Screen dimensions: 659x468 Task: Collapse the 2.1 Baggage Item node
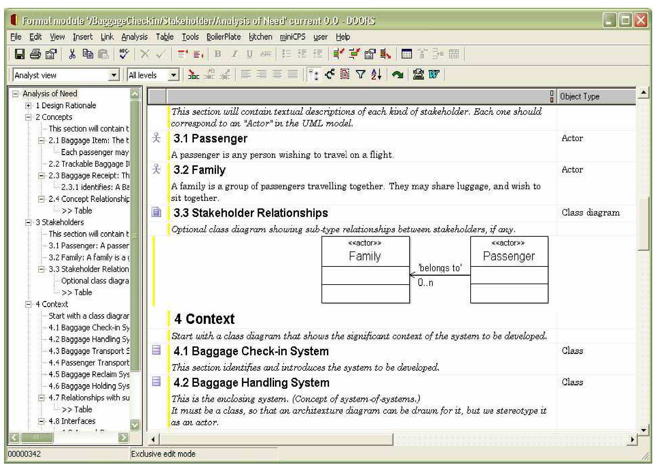(x=41, y=140)
